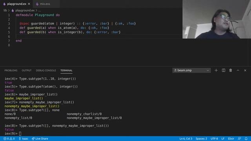Viewport: 251px width, 141px height.
Task: Open the OUTPUT panel tab
Action: pyautogui.click(x=27, y=70)
